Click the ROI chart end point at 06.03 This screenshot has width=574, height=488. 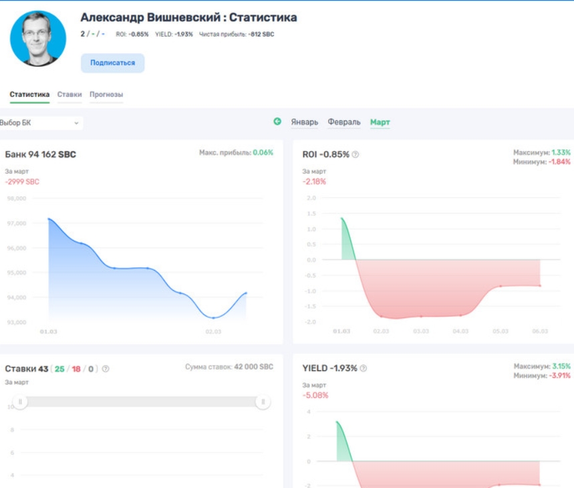tap(540, 285)
